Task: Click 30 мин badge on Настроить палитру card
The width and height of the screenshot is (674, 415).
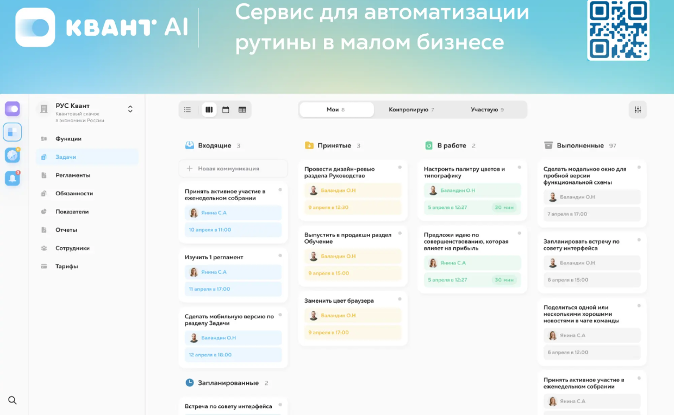Action: (x=504, y=207)
